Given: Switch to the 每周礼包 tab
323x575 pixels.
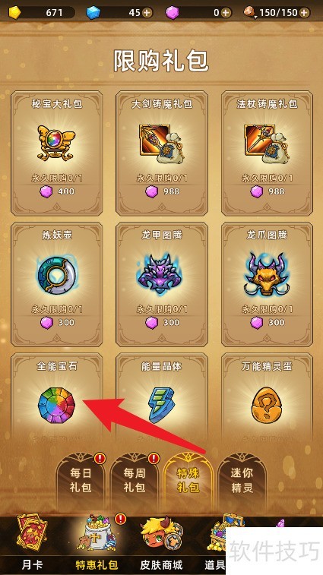Looking at the screenshot, I should pos(135,480).
